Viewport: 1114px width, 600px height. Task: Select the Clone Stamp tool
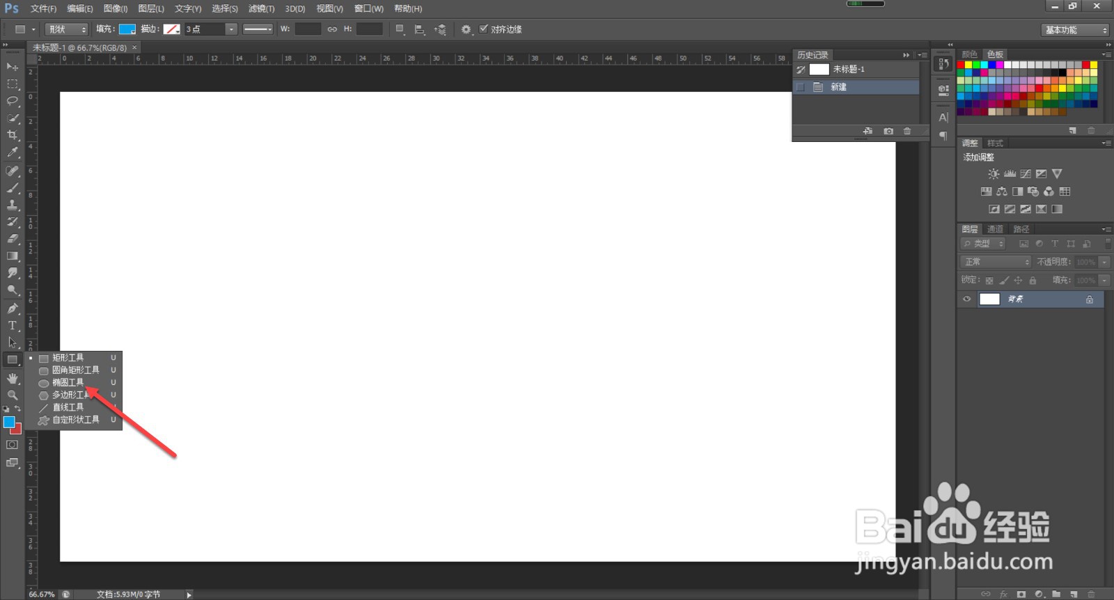click(13, 205)
